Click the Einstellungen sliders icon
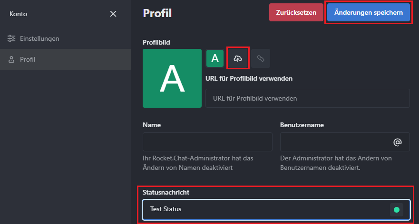This screenshot has height=224, width=419. (11, 38)
